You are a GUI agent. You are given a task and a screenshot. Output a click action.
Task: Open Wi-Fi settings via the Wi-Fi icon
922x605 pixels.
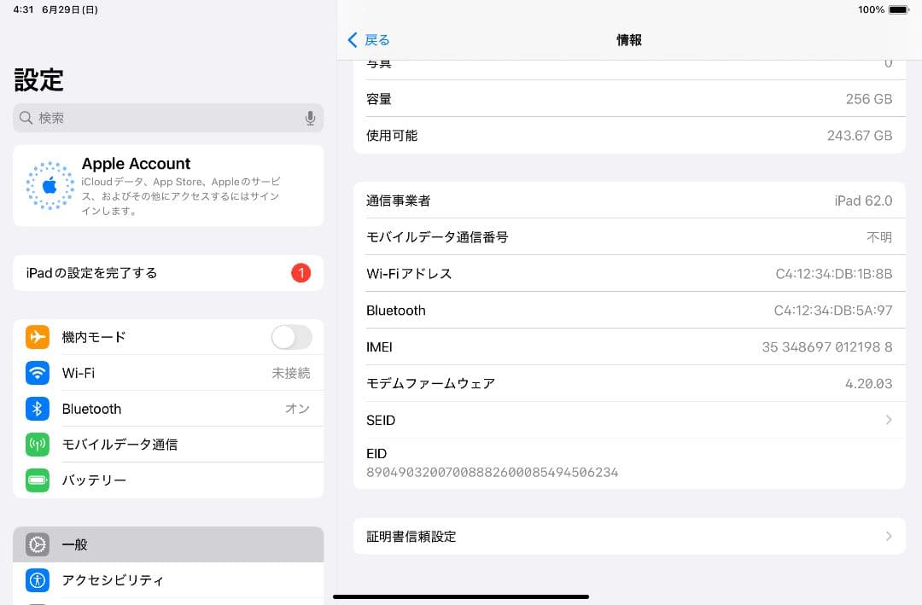37,373
